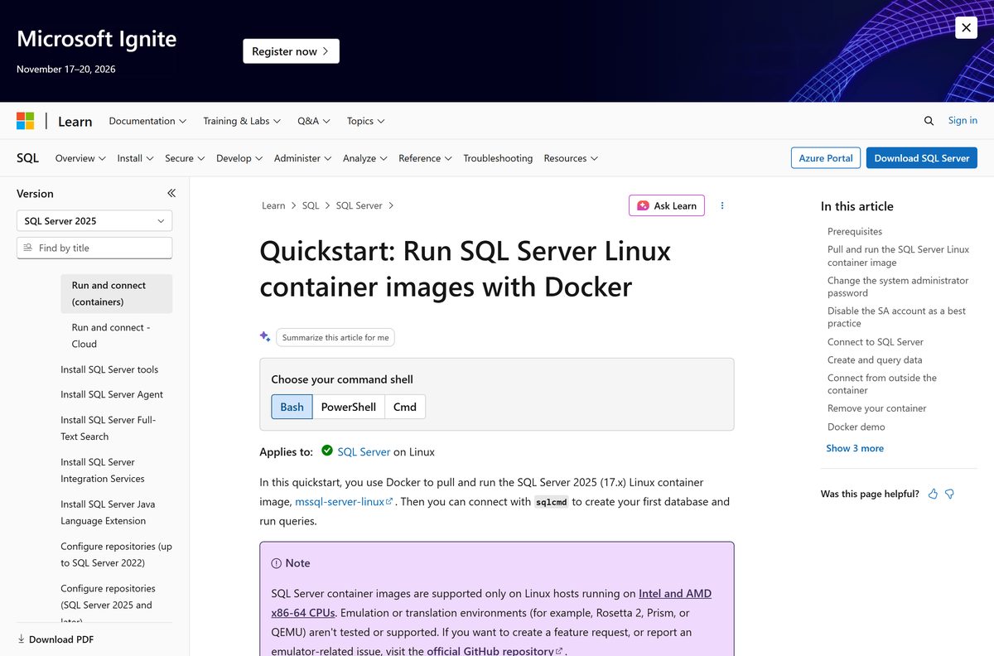The height and width of the screenshot is (656, 994).
Task: Click SQL breadcrumb
Action: tap(311, 205)
